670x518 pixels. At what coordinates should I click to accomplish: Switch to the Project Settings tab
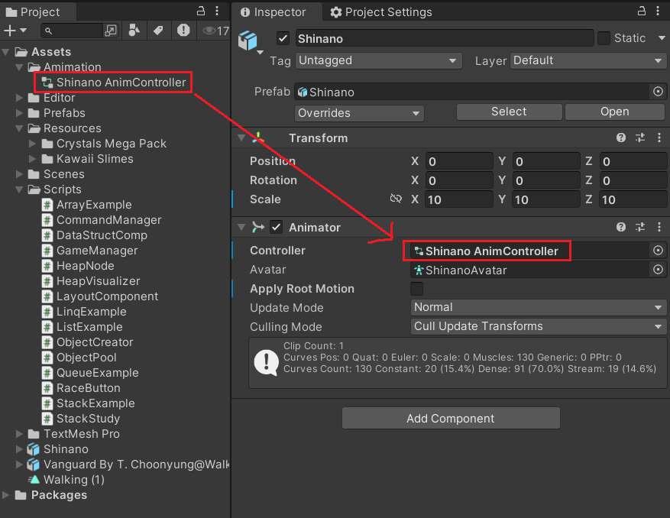pos(381,12)
